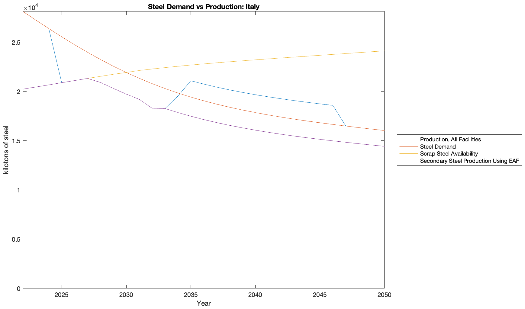Select the 'Steel Demand' legend entry text
Image resolution: width=525 pixels, height=309 pixels.
[438, 146]
